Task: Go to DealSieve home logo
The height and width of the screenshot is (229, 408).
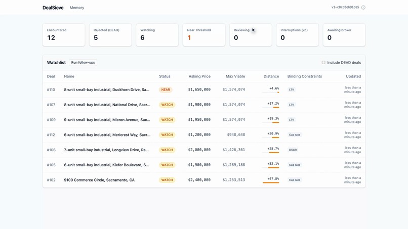Action: [53, 8]
